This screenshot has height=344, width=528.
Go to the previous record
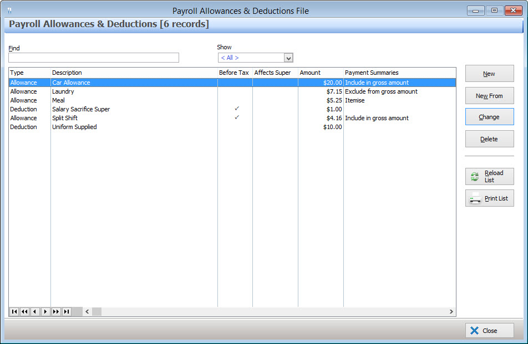click(34, 311)
